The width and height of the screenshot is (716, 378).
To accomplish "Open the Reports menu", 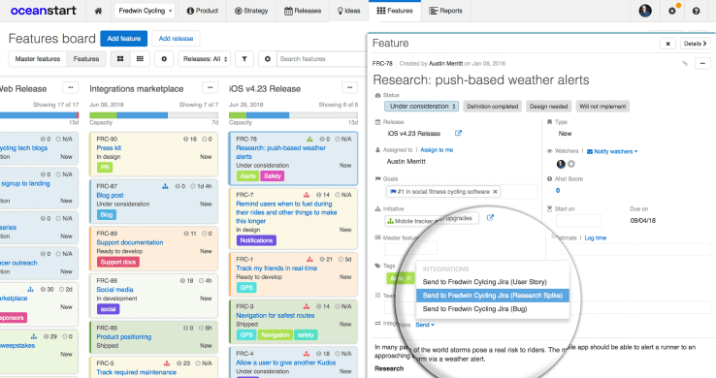I will (445, 11).
